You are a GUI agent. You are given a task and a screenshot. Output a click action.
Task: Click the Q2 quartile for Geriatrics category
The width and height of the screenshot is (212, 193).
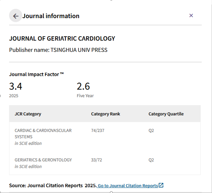click(151, 160)
